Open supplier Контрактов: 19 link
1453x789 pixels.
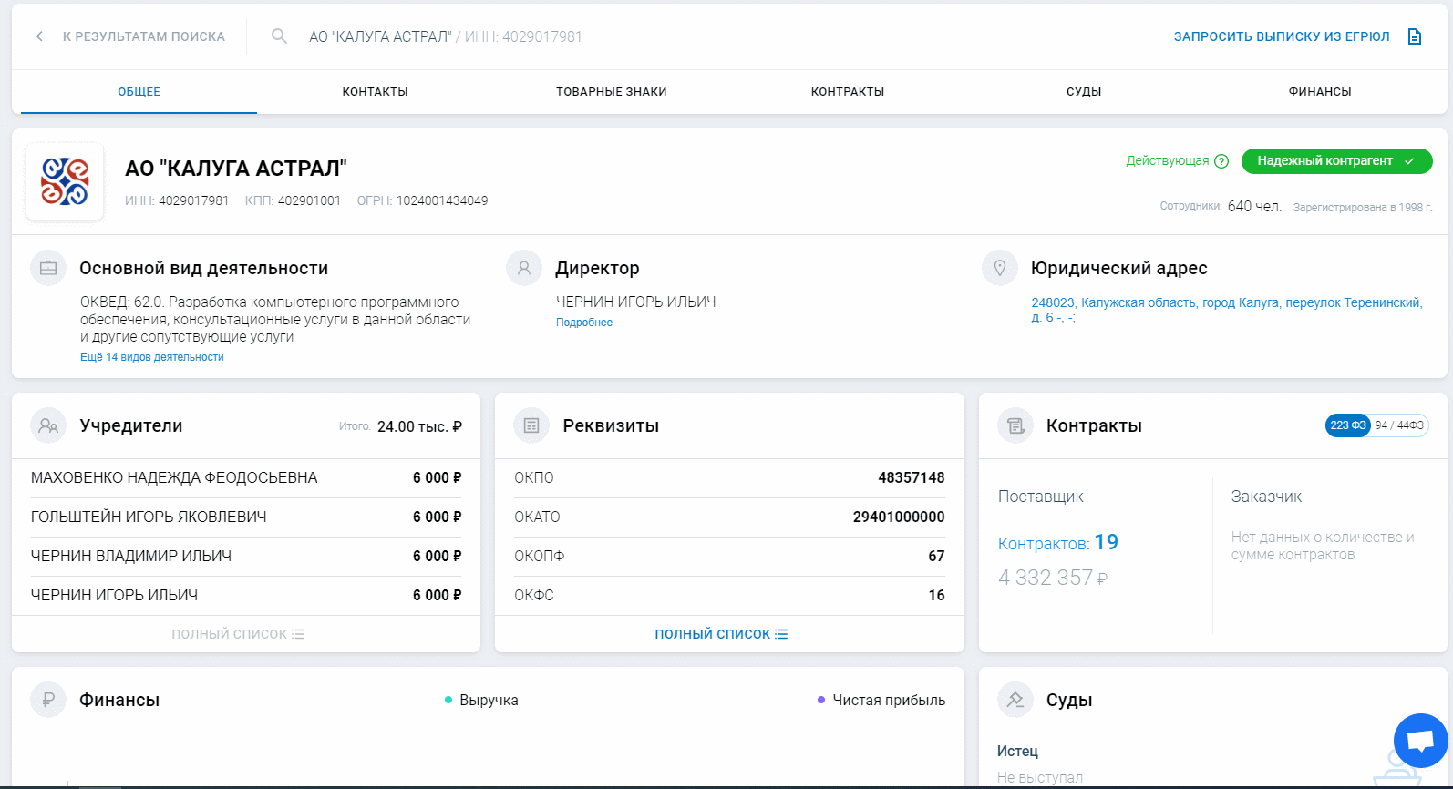pos(1058,543)
